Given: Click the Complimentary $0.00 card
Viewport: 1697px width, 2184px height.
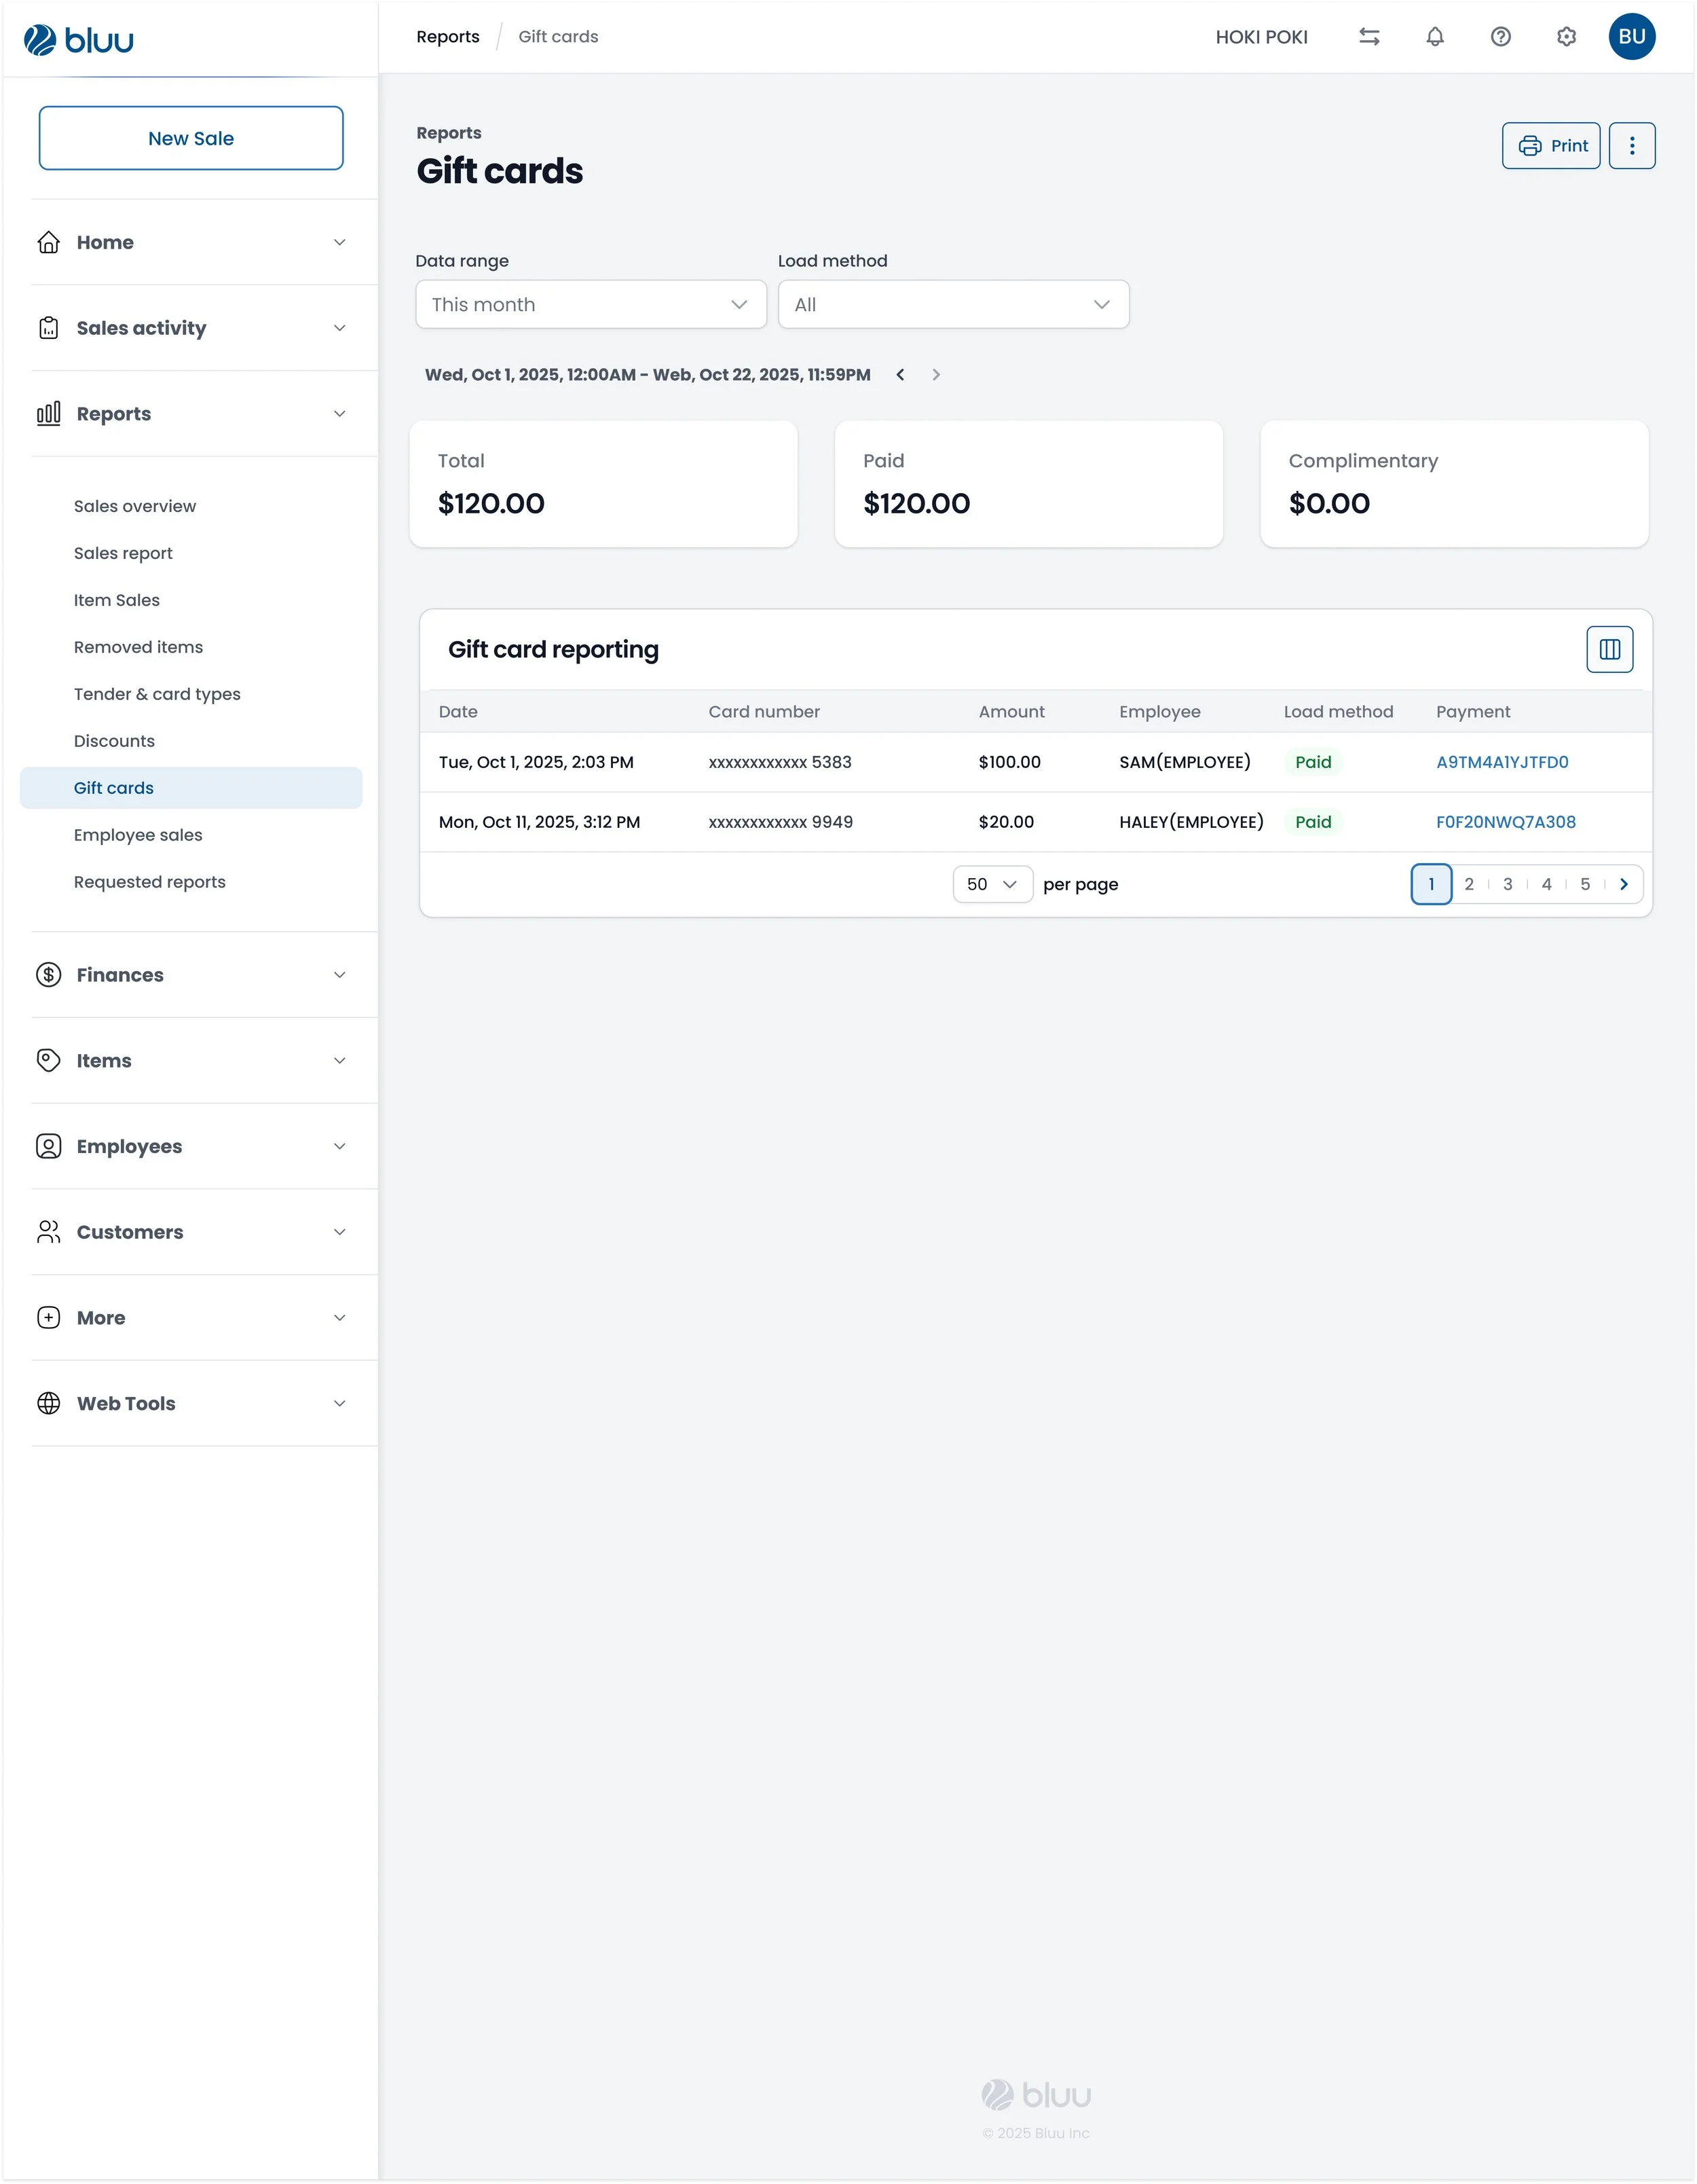Looking at the screenshot, I should click(x=1454, y=484).
